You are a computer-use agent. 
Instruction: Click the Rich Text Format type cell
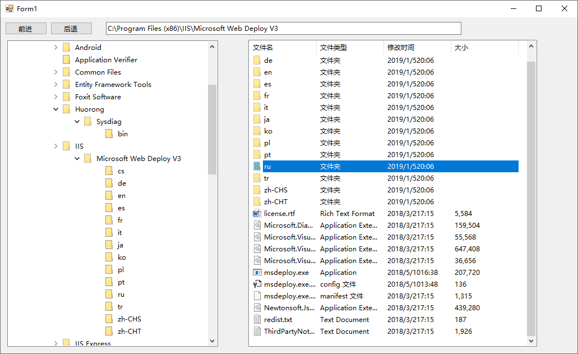click(x=347, y=214)
